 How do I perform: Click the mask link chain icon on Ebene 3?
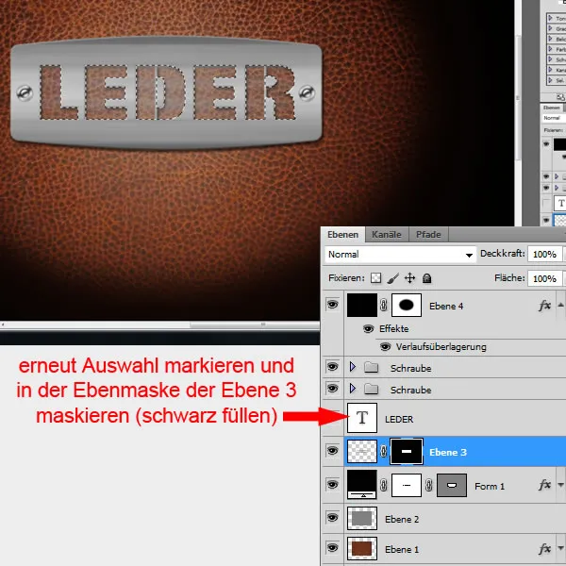point(384,453)
